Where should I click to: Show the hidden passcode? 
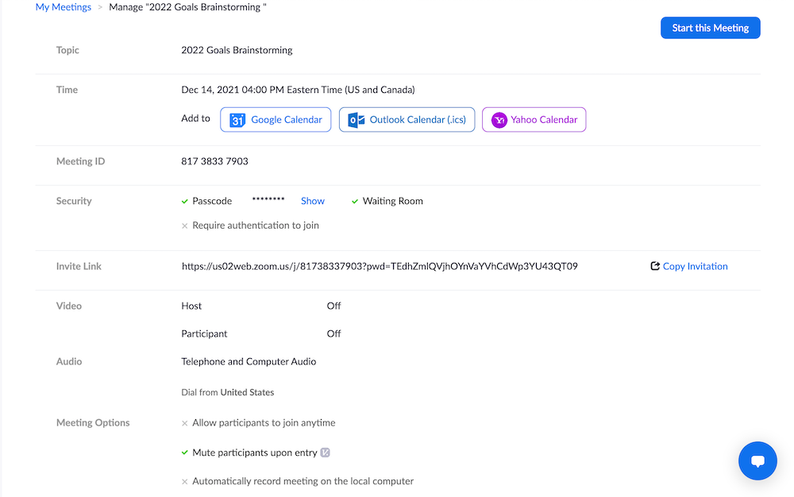tap(313, 202)
